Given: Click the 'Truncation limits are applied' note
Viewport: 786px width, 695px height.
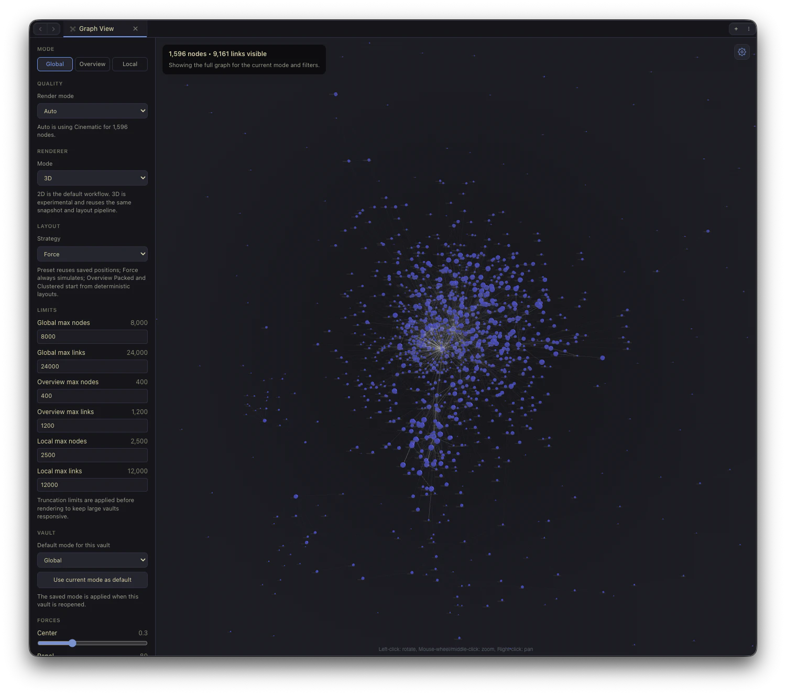Looking at the screenshot, I should pyautogui.click(x=85, y=508).
